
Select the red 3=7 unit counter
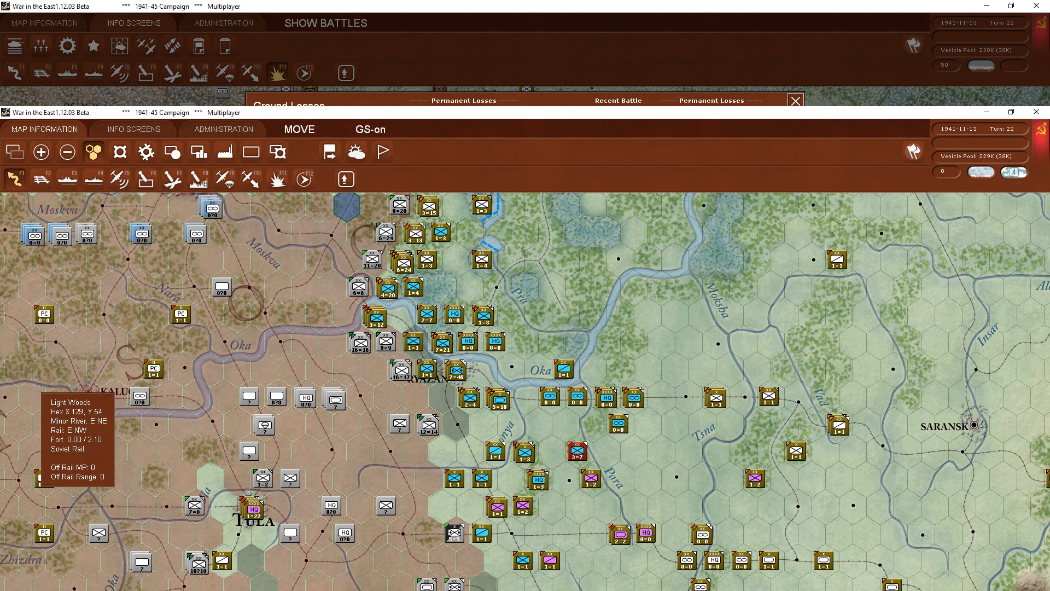(x=577, y=451)
